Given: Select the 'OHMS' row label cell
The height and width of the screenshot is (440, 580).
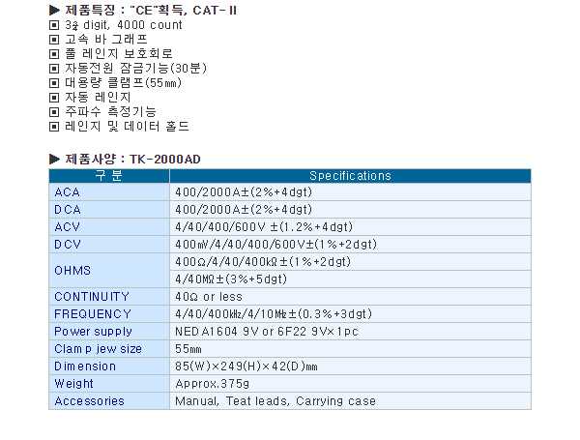Looking at the screenshot, I should click(x=72, y=271).
